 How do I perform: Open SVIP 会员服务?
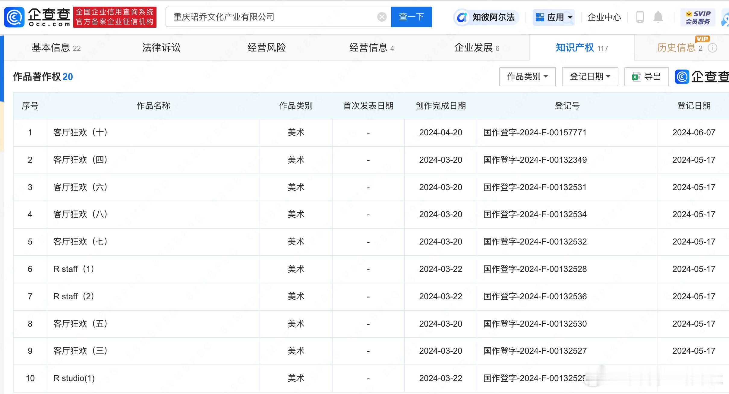pos(698,17)
